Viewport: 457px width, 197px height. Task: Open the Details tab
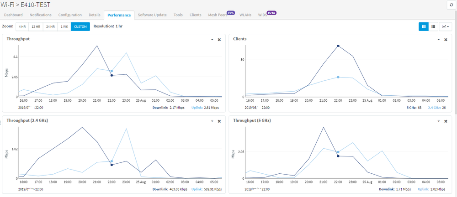tap(95, 15)
